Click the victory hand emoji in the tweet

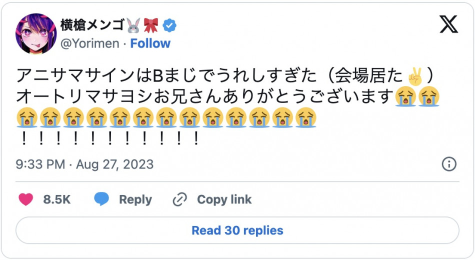414,76
